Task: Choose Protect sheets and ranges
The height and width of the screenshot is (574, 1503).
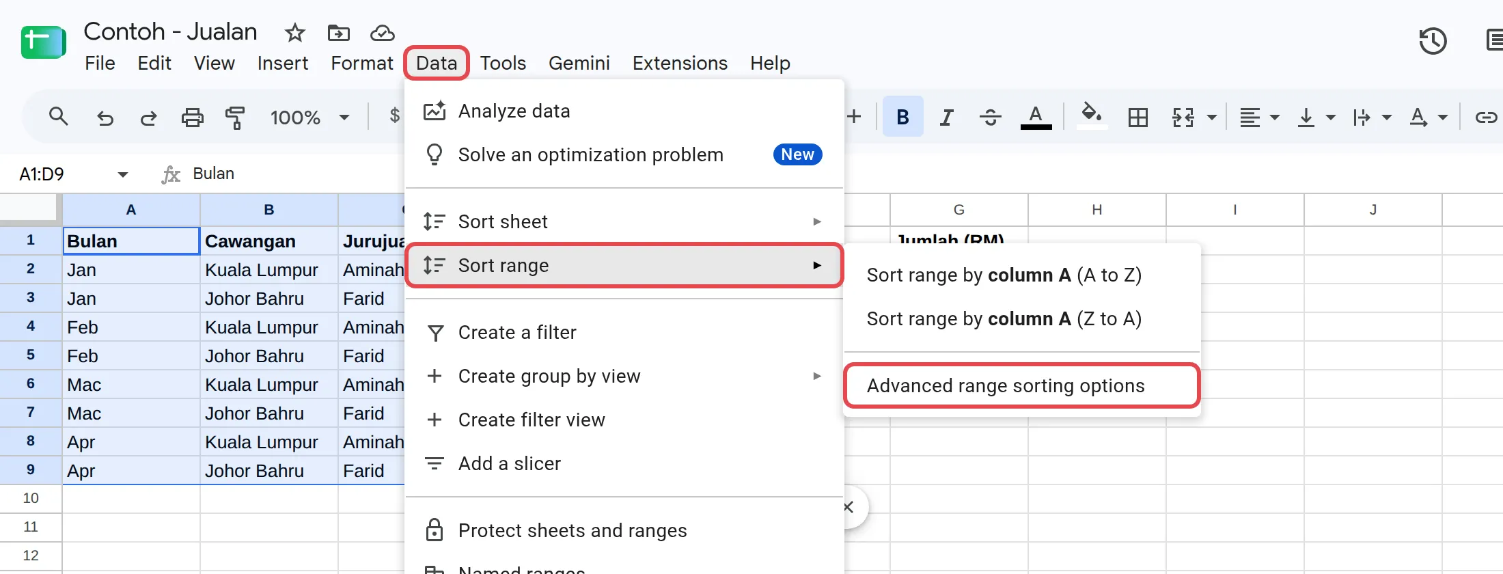Action: (x=624, y=530)
